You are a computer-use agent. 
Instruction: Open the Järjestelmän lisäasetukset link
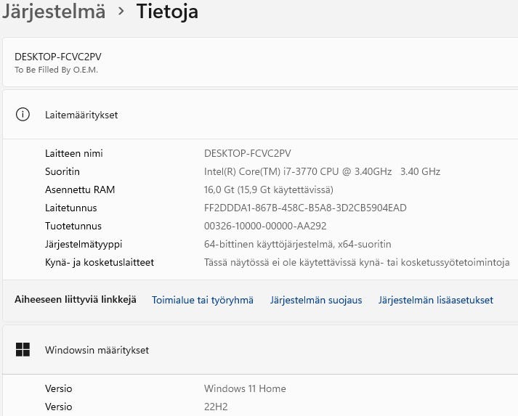point(435,300)
